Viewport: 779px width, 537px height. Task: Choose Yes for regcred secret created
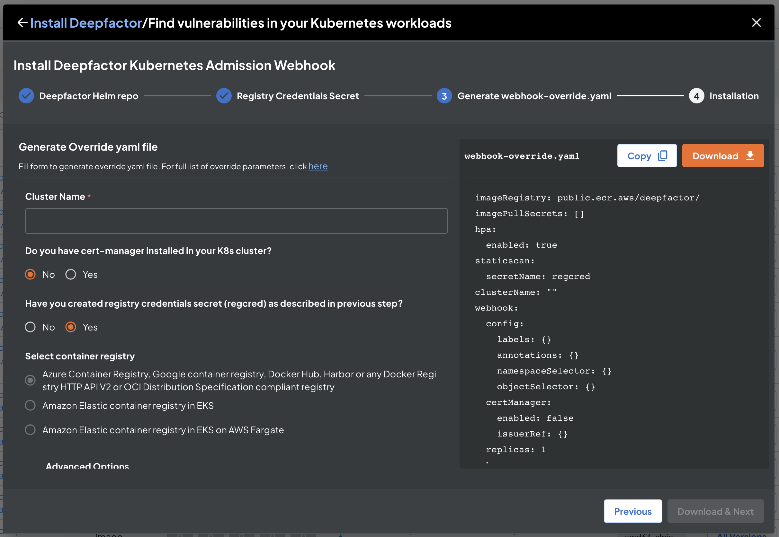(x=71, y=327)
